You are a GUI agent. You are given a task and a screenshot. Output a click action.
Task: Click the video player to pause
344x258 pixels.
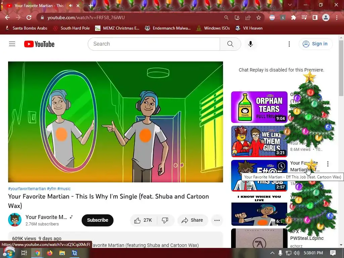coord(116,122)
